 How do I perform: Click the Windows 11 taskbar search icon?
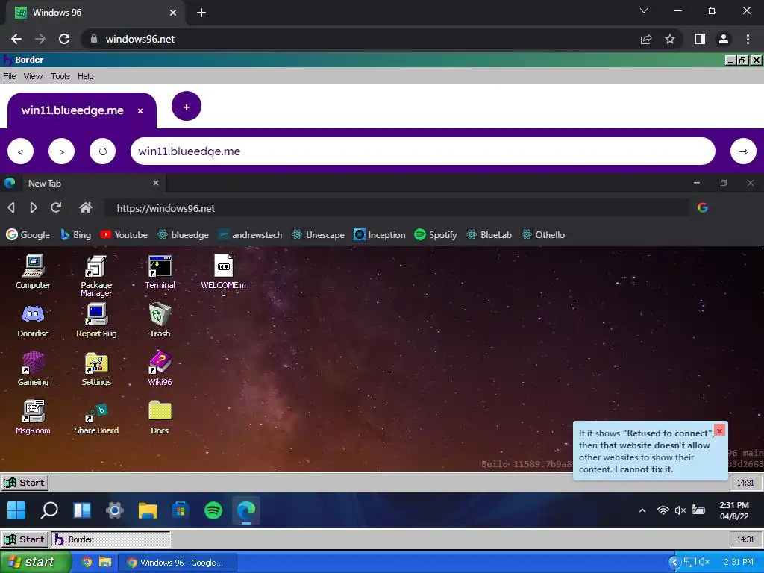click(49, 510)
